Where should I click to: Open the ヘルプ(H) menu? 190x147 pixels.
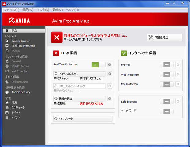coord(72,10)
